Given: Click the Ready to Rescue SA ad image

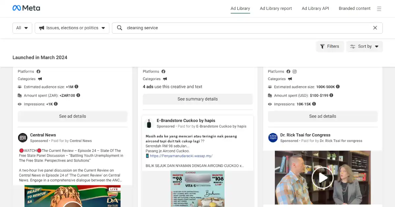Looking at the screenshot, I should click(x=72, y=196).
